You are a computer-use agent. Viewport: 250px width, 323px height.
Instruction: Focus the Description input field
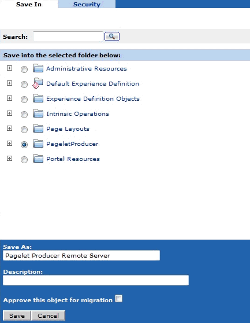96,280
